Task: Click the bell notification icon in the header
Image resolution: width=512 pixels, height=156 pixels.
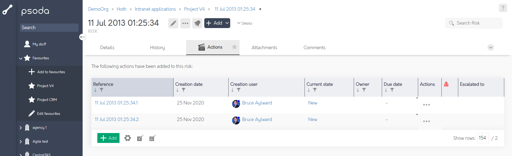Action: click(197, 23)
